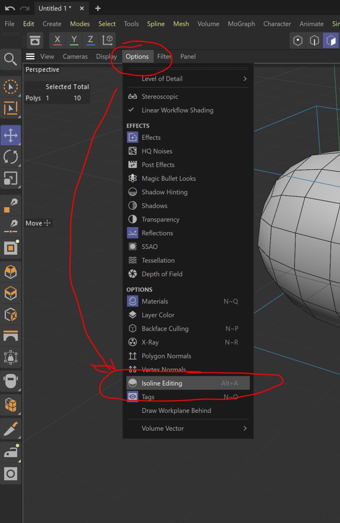Toggle Magic Bullet Looks
This screenshot has width=340, height=523.
tap(188, 179)
